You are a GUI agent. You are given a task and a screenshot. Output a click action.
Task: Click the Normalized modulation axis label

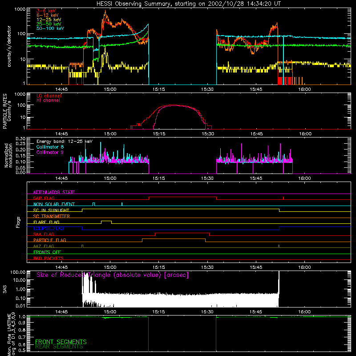pyautogui.click(x=8, y=155)
